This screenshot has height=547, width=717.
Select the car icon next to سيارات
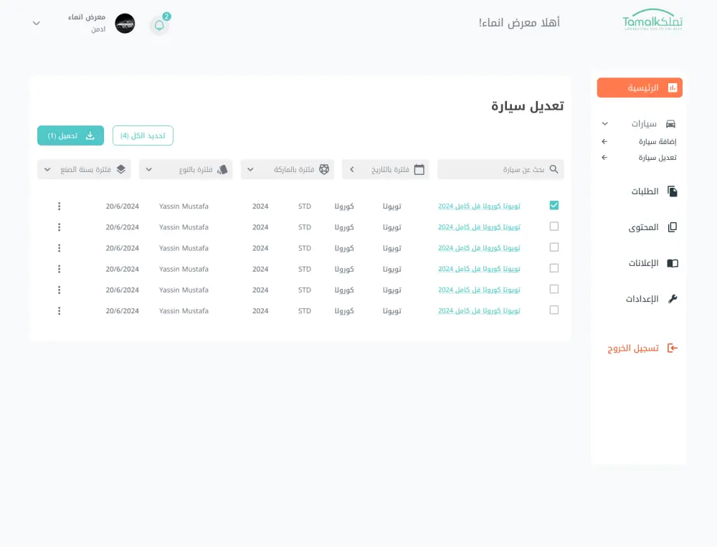671,123
